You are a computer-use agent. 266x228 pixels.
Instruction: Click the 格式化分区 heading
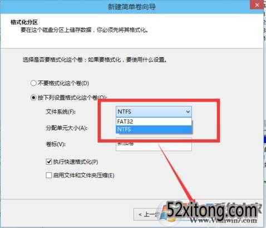tap(24, 22)
